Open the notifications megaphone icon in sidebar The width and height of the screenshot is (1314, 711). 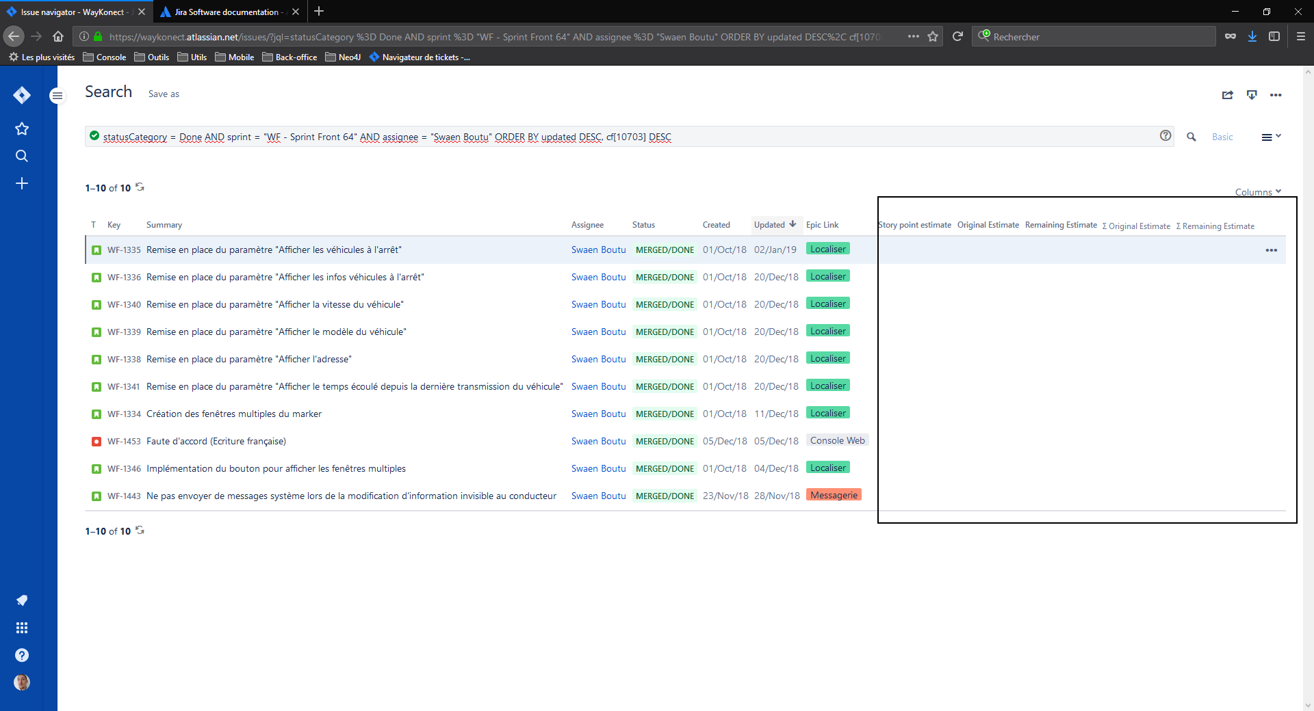22,600
